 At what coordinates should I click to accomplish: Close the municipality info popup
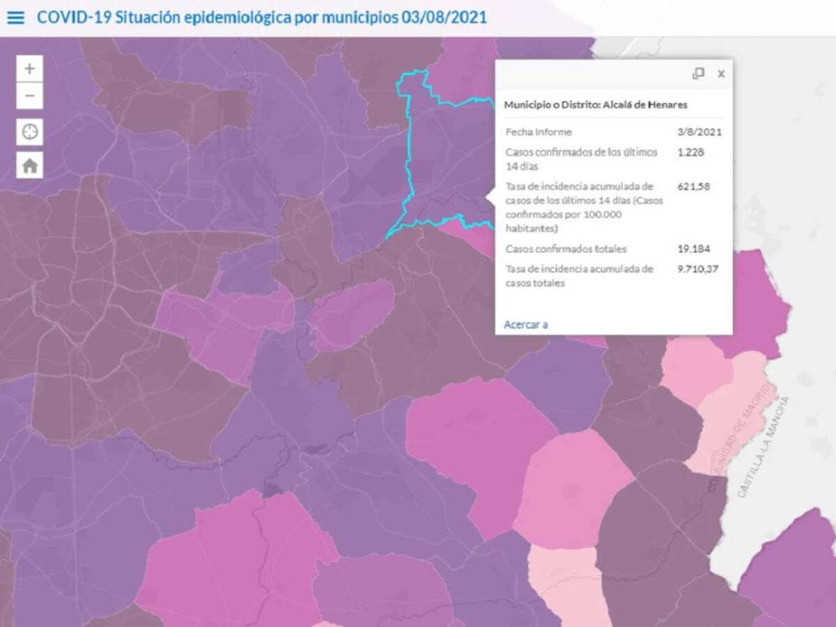coord(721,74)
